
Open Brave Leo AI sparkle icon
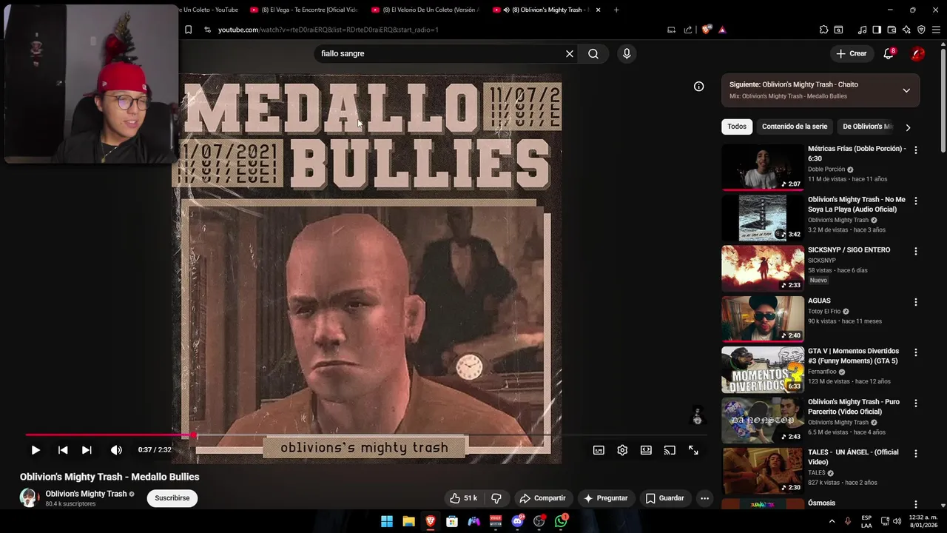(906, 30)
